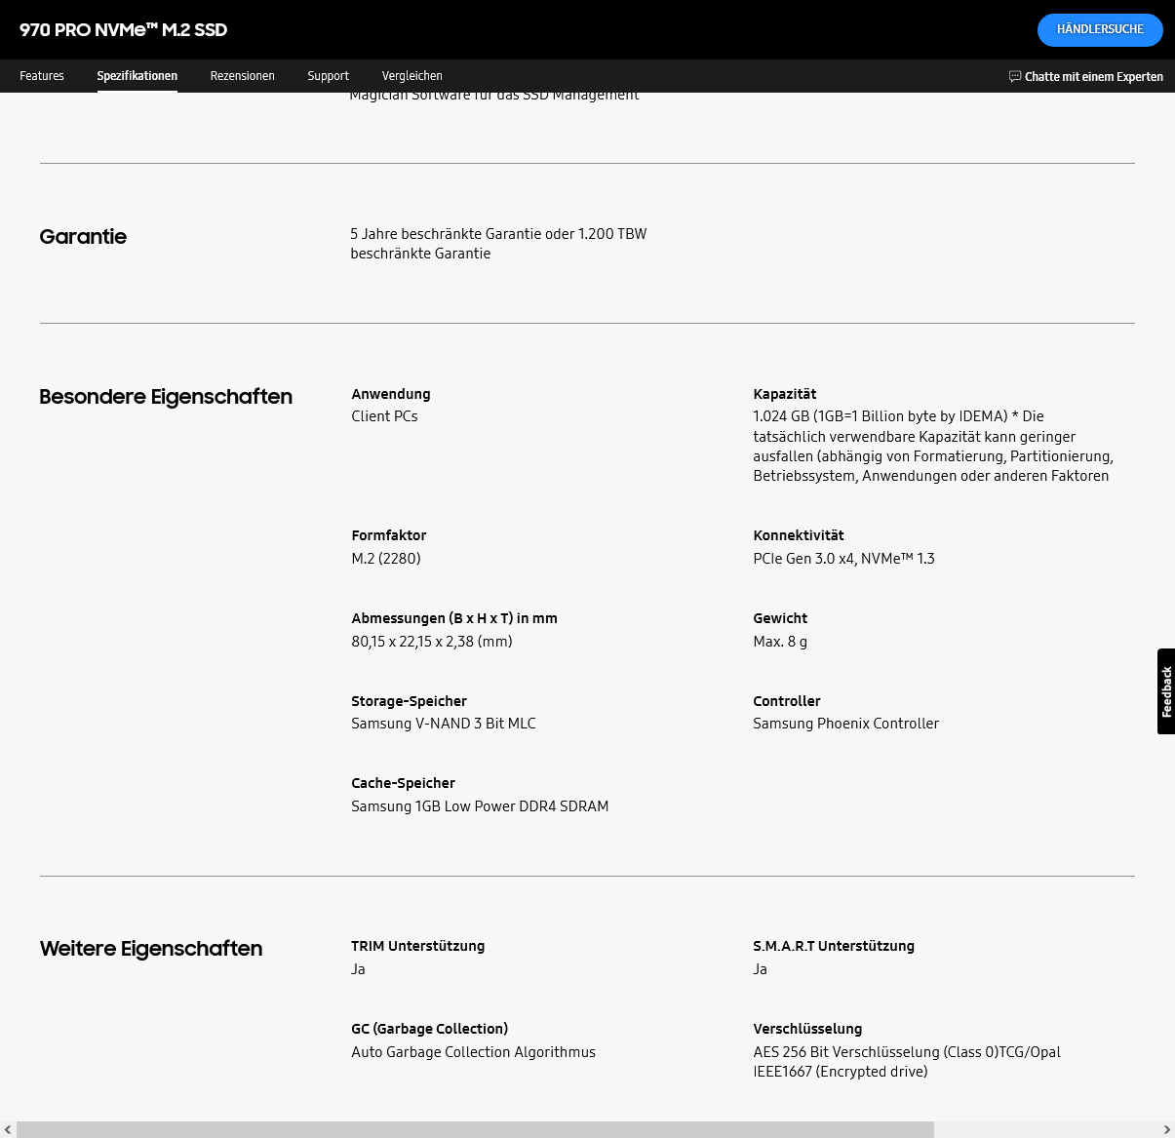Click the Cache-Speicher label

403,783
